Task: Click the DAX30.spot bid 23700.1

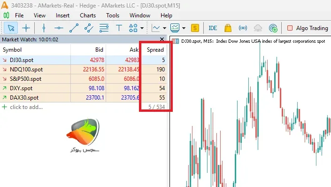Action: (x=95, y=98)
